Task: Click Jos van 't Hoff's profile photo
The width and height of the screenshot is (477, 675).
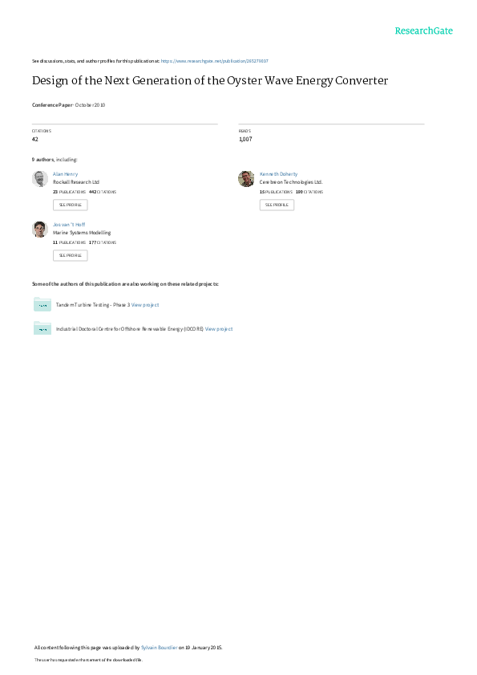Action: coord(40,229)
